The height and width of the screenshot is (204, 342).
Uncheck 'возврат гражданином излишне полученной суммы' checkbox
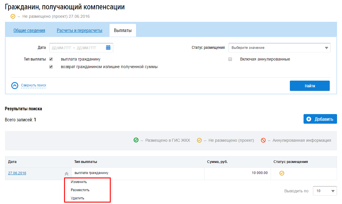point(51,67)
